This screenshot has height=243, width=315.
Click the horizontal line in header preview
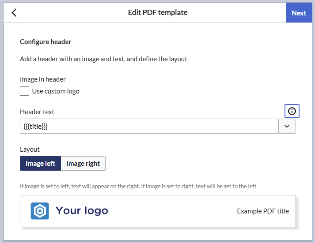pos(158,222)
